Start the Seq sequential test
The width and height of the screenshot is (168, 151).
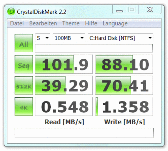(24, 64)
